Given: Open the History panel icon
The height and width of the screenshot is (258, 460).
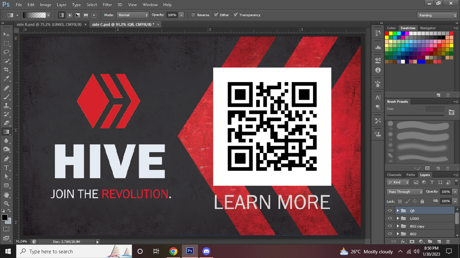Looking at the screenshot, I should pos(377,33).
